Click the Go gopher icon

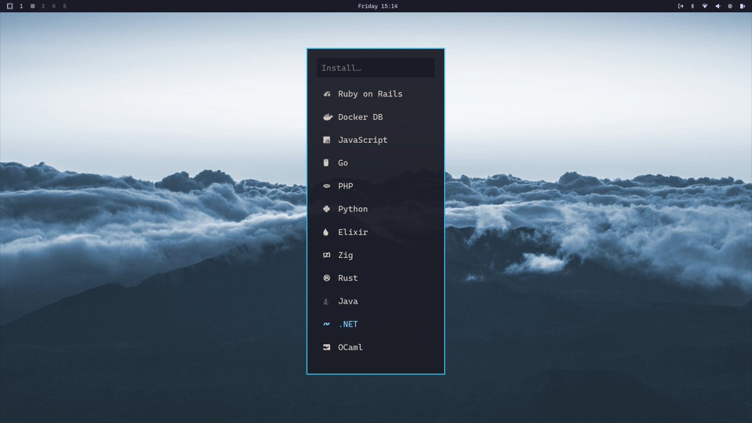coord(326,163)
